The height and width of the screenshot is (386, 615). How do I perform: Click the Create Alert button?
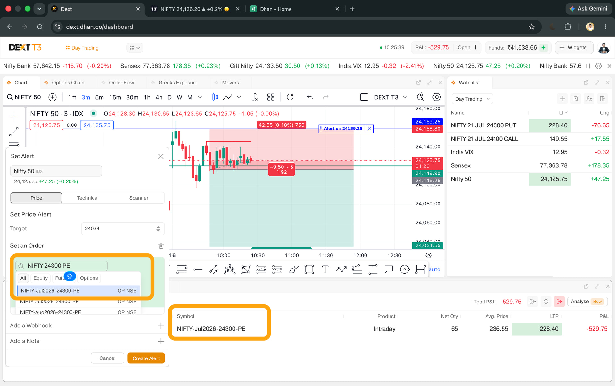pos(146,358)
